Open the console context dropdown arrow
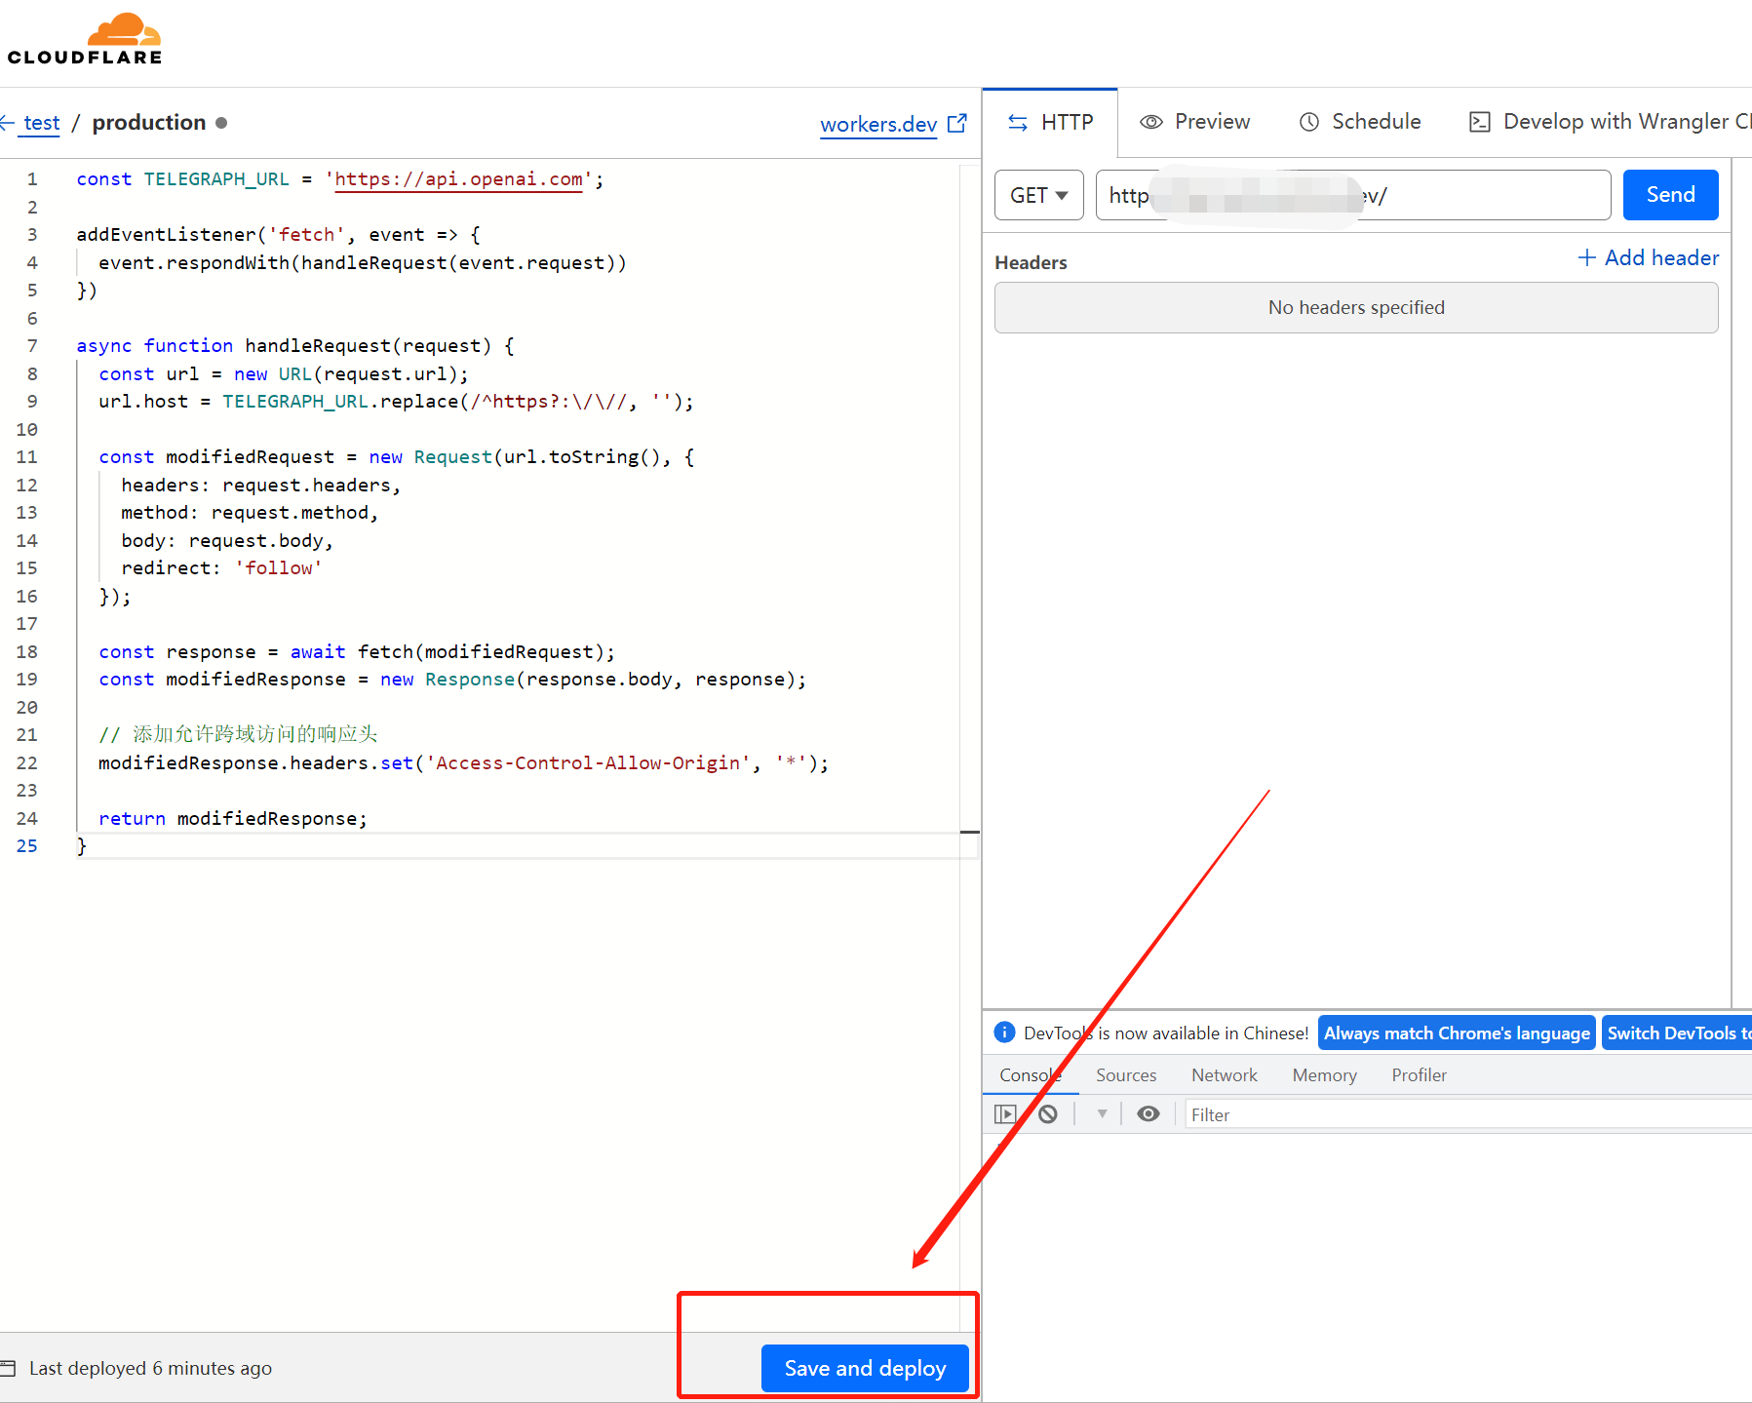The height and width of the screenshot is (1403, 1752). pyautogui.click(x=1103, y=1113)
